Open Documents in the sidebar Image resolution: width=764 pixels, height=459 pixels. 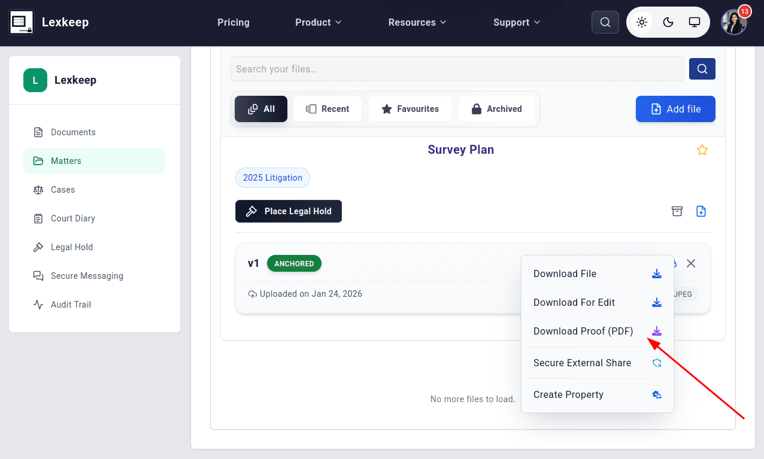95,132
